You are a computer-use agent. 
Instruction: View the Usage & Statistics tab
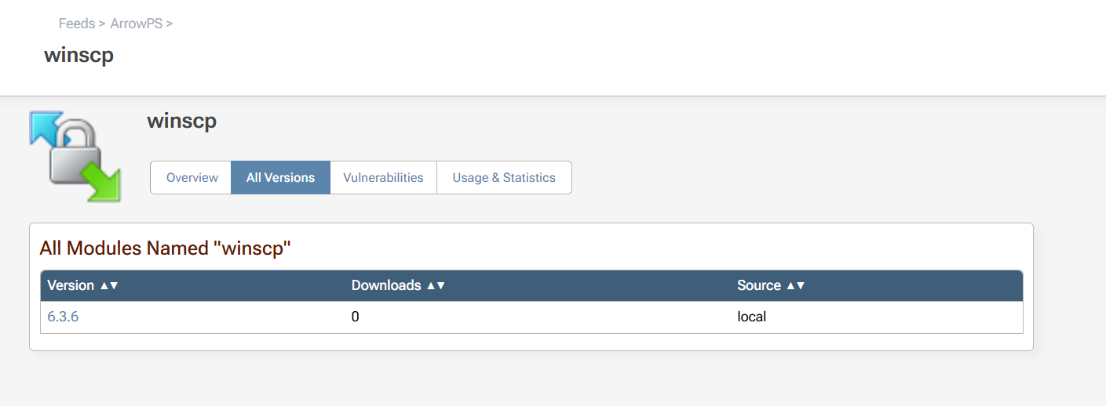(x=504, y=178)
